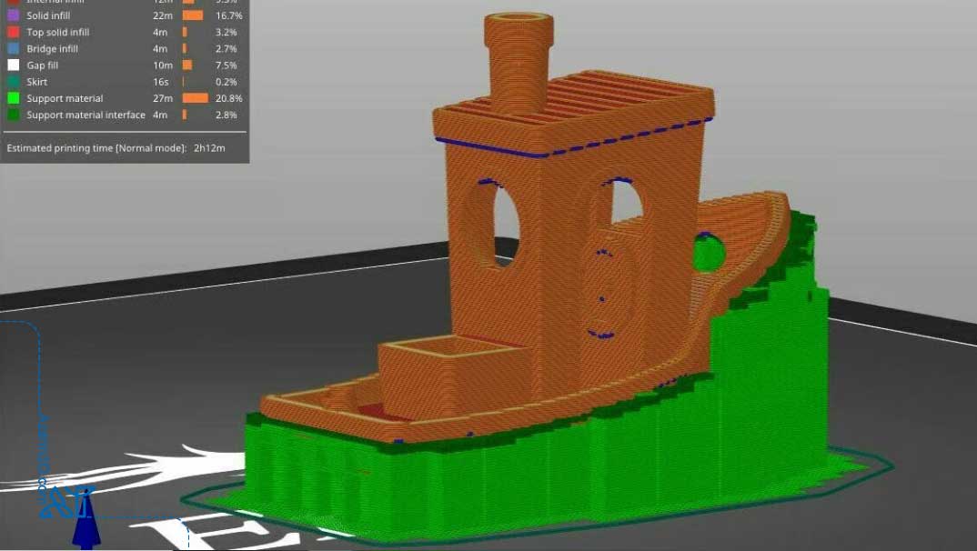Click the dark green Support material interface swatch
Viewport: 977px width, 551px height.
[13, 115]
